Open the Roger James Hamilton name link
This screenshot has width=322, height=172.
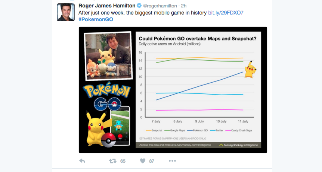107,6
